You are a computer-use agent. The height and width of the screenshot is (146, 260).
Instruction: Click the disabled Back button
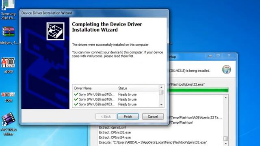click(x=106, y=116)
